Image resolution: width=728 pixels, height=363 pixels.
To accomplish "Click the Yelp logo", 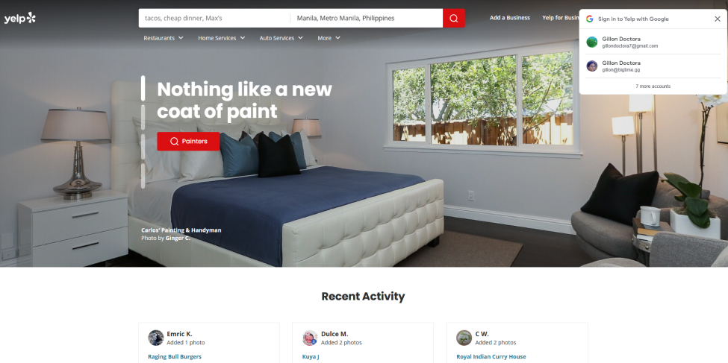I will pyautogui.click(x=20, y=18).
